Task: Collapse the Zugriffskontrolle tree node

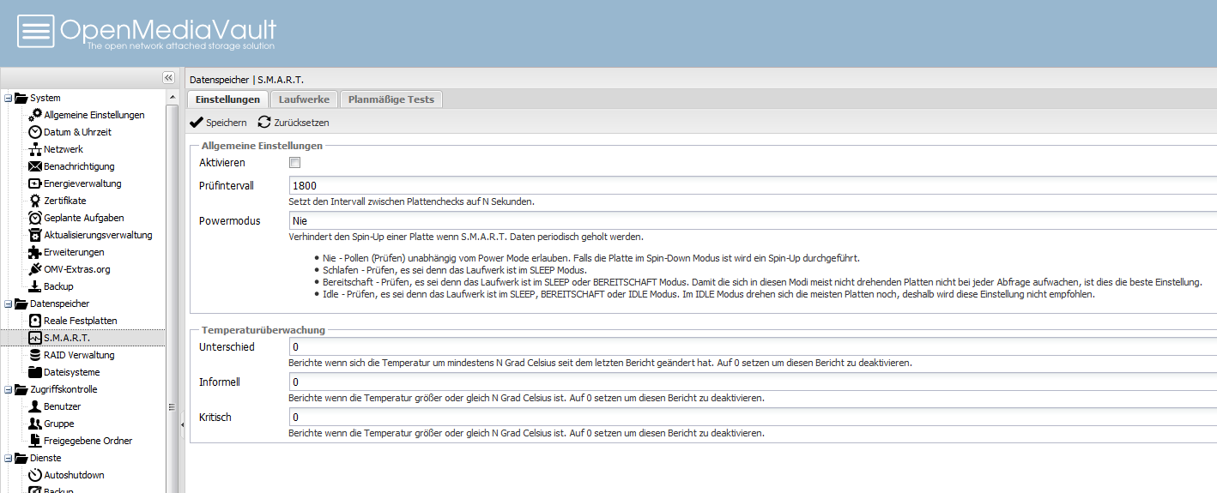Action: point(8,389)
